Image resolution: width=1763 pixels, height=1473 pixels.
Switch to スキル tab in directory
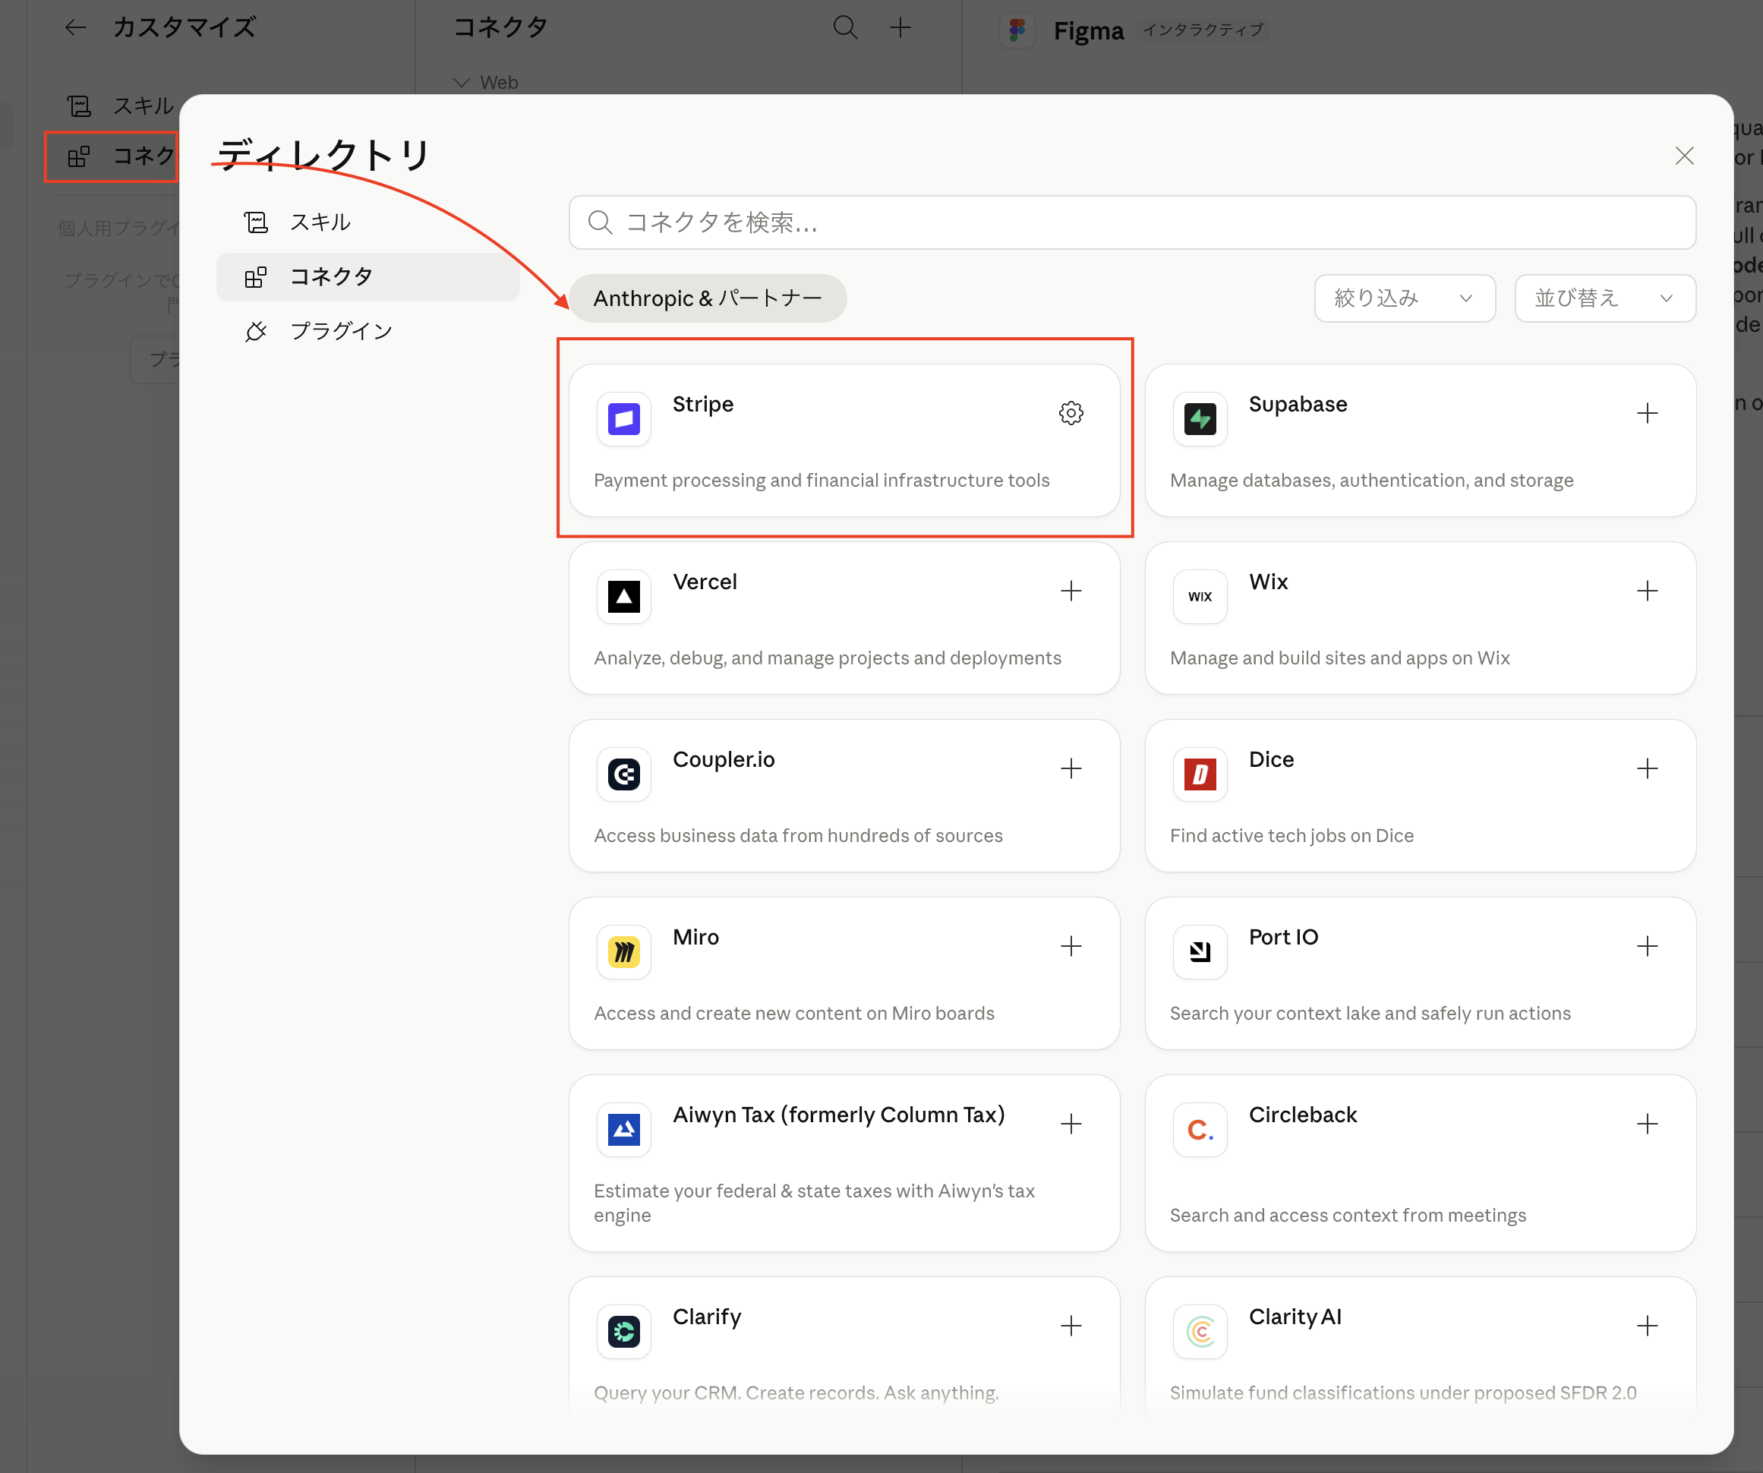click(320, 222)
